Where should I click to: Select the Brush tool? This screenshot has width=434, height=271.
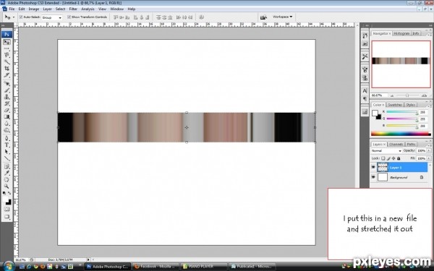coord(7,90)
